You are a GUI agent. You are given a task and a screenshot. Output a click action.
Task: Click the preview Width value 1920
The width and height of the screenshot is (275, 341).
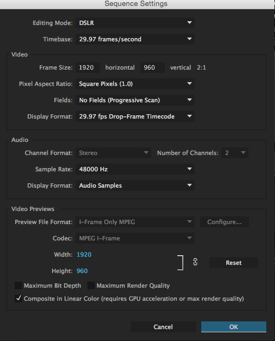click(x=84, y=255)
